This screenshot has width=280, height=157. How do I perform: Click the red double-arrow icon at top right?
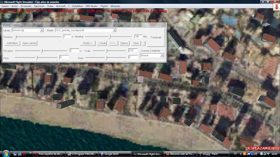[x=276, y=7]
